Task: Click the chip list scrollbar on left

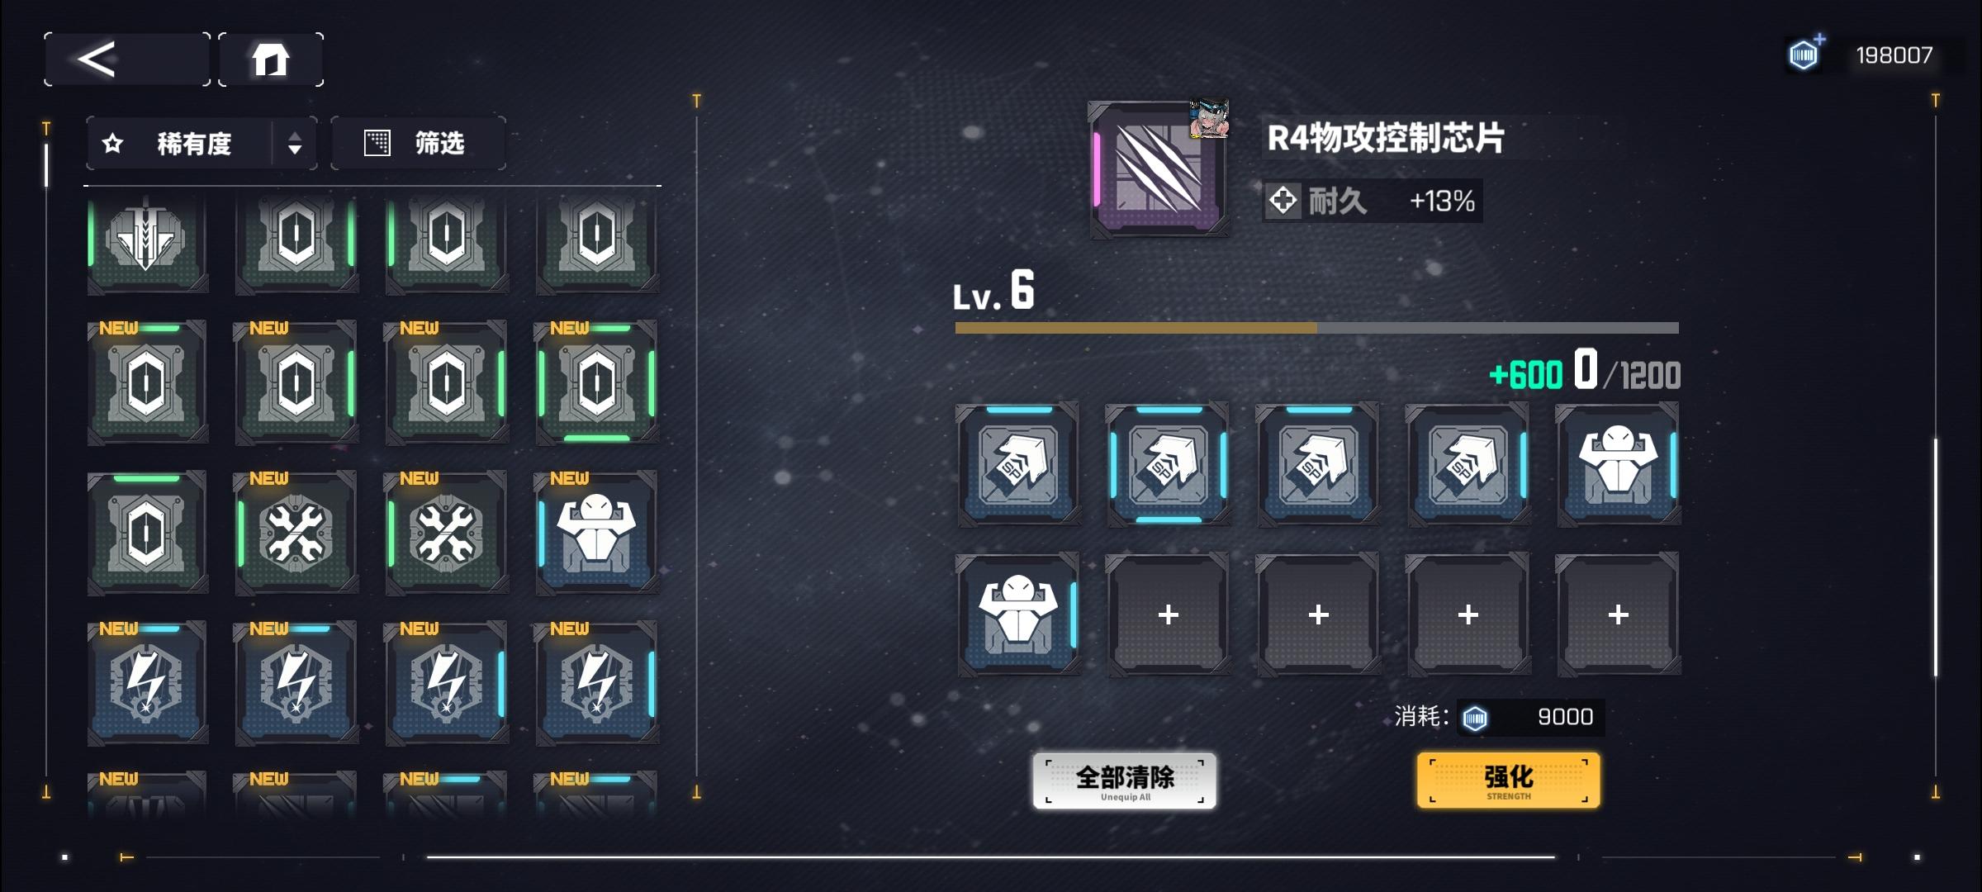Action: coord(46,165)
